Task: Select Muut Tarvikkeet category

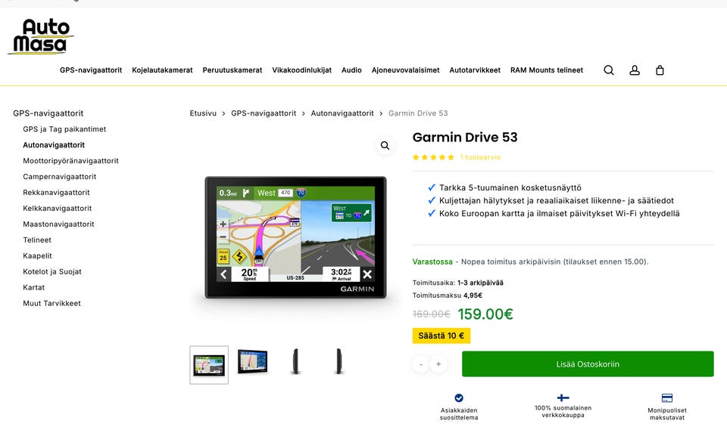Action: click(x=51, y=303)
